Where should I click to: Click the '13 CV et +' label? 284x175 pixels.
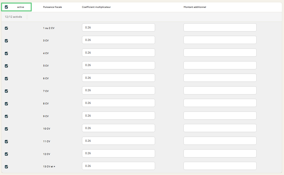[49, 166]
